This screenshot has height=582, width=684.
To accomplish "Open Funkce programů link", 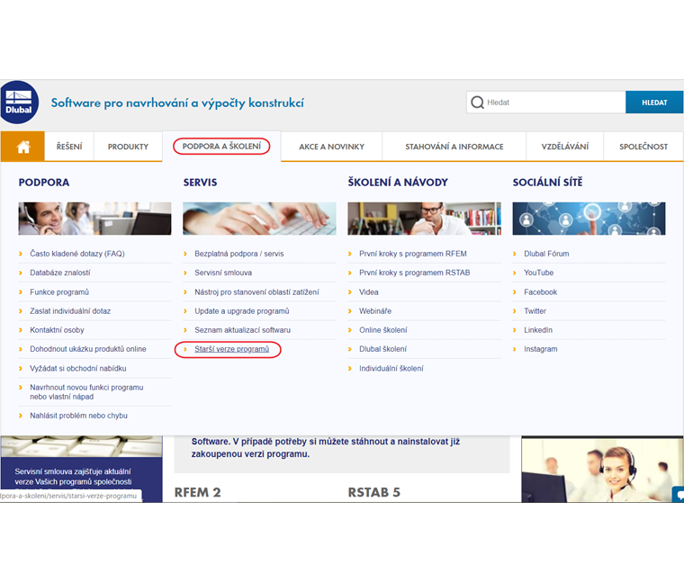I will pyautogui.click(x=59, y=292).
